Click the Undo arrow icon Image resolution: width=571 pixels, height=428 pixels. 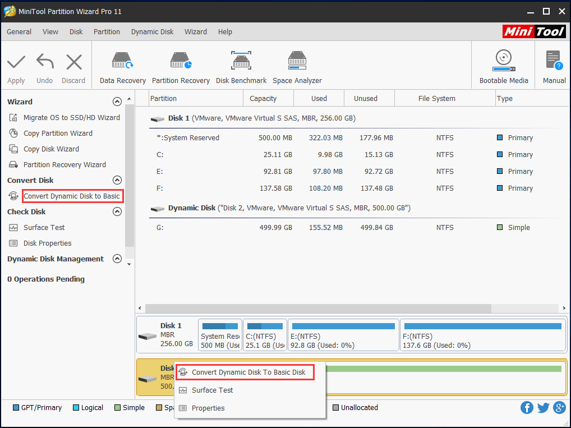(x=45, y=61)
